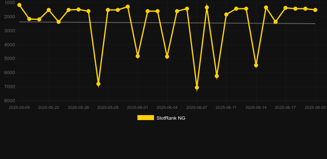Select the data point at 2025-06-01 near 4800
This screenshot has height=159, width=327.
[x=138, y=56]
